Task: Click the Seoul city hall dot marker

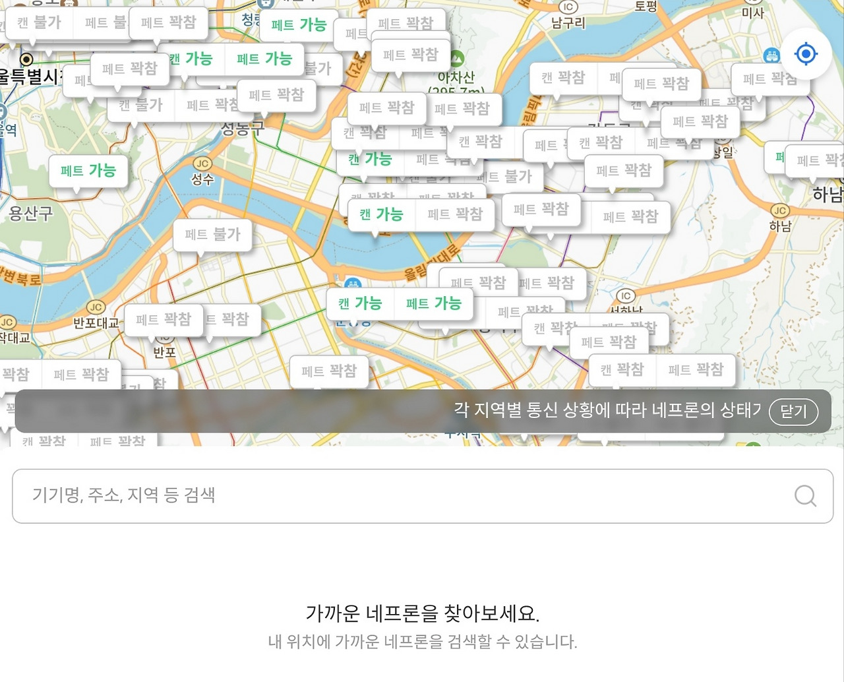Action: pos(26,59)
